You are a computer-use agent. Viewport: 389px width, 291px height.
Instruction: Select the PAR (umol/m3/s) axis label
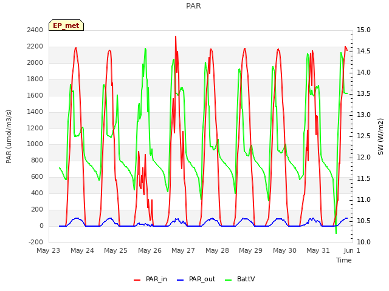click(x=9, y=136)
